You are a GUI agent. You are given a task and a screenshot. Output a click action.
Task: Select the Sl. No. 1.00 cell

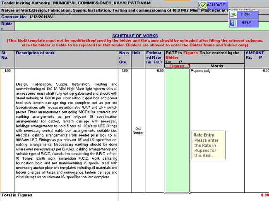[7, 130]
